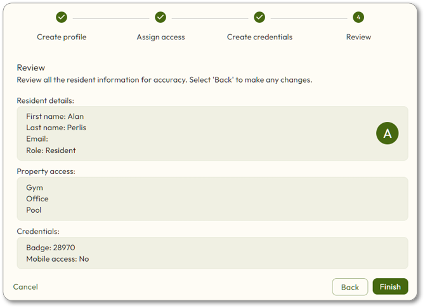This screenshot has height=308, width=425.
Task: Click the Last name: Perlis line
Action: tap(56, 128)
